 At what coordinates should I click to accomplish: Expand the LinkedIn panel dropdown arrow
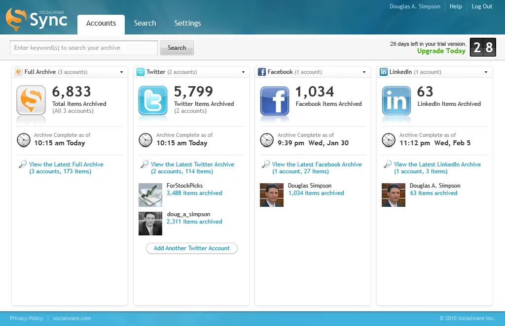(486, 72)
